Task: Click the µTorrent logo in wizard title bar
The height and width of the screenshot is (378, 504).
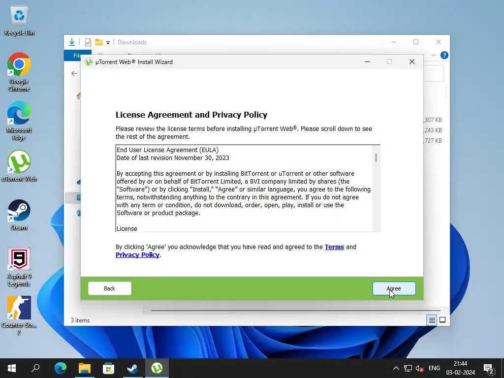Action: tap(89, 62)
